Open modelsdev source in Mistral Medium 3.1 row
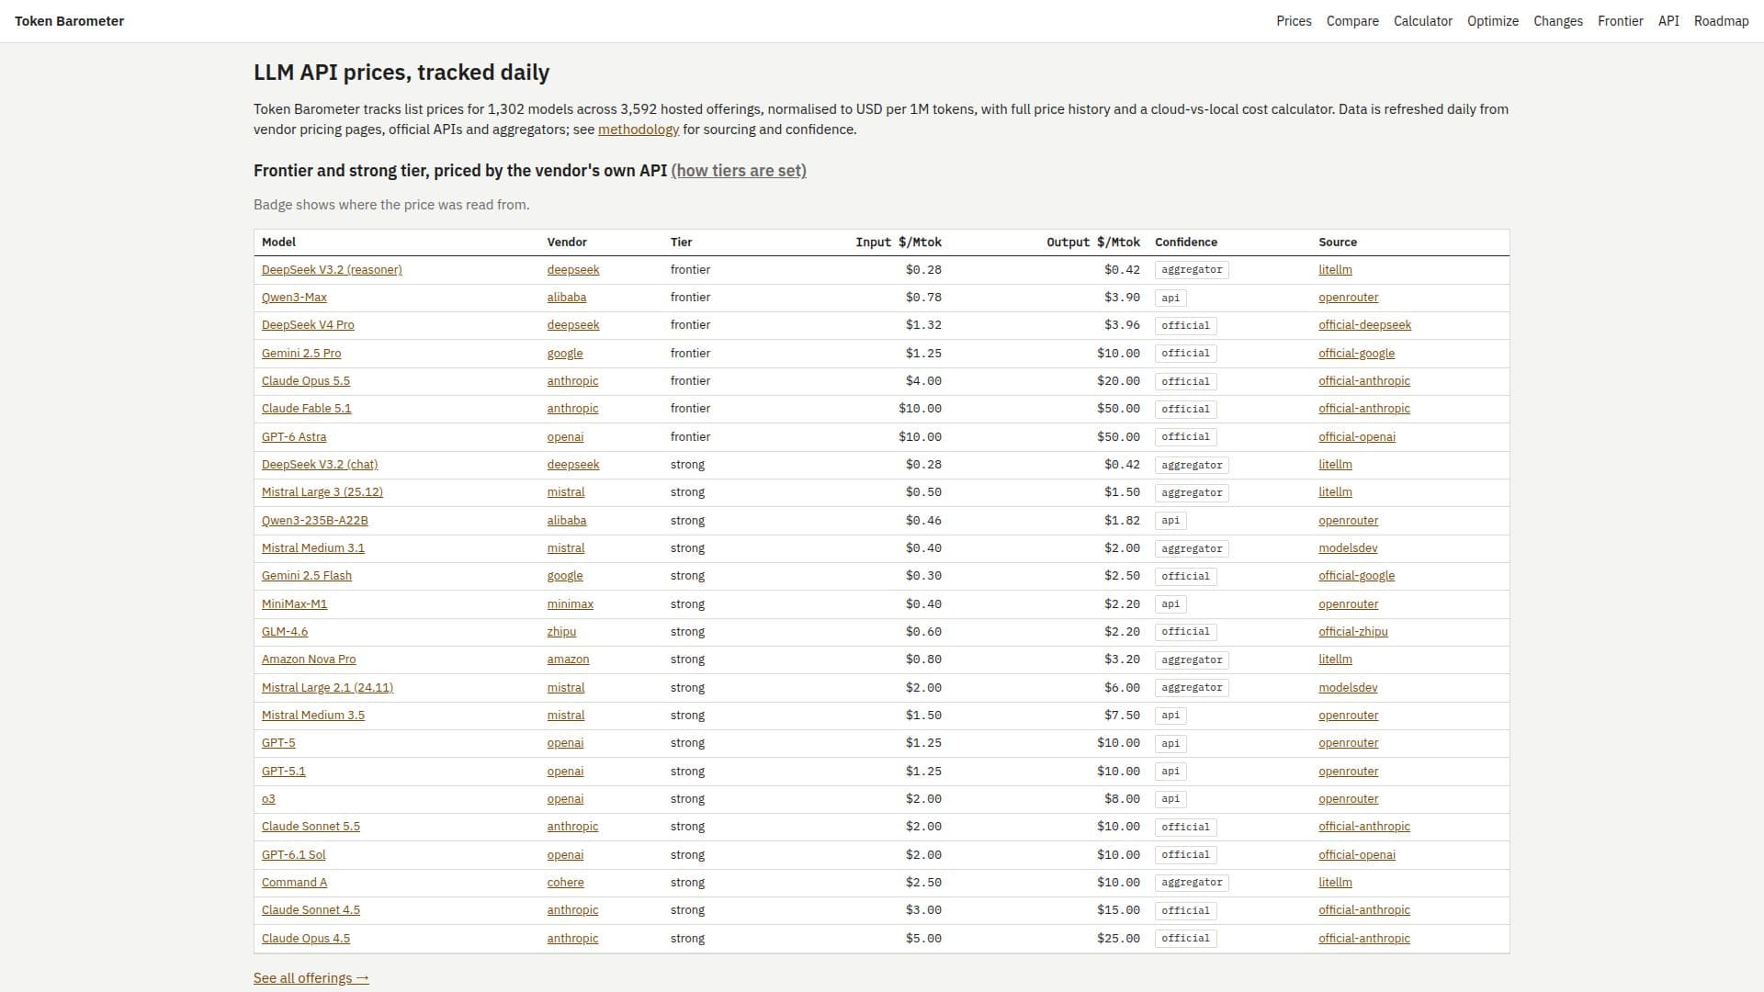 (x=1348, y=548)
